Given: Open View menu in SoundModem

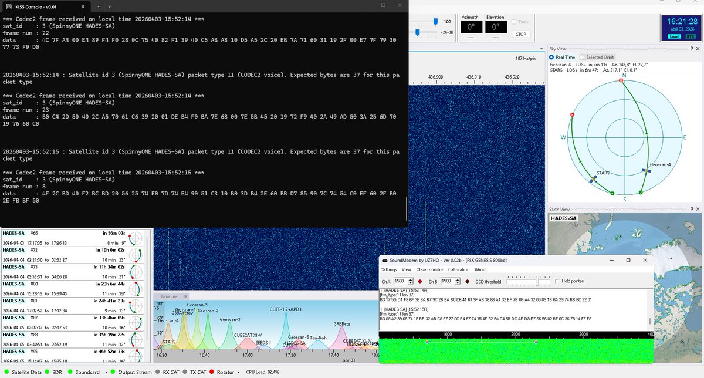Looking at the screenshot, I should click(x=407, y=269).
